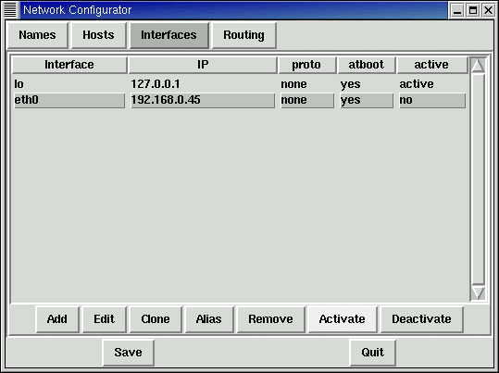Clone the selected interface

(x=156, y=319)
